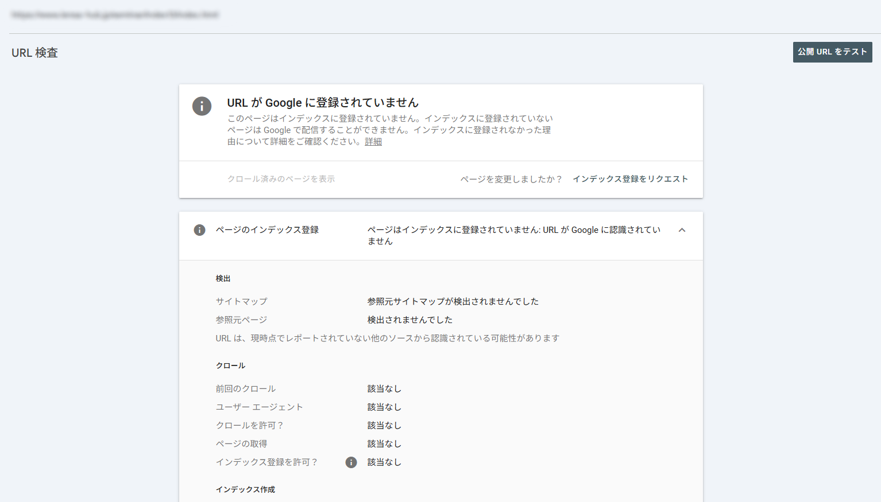Click the info icon beside インデックス登録を許可？

[351, 462]
